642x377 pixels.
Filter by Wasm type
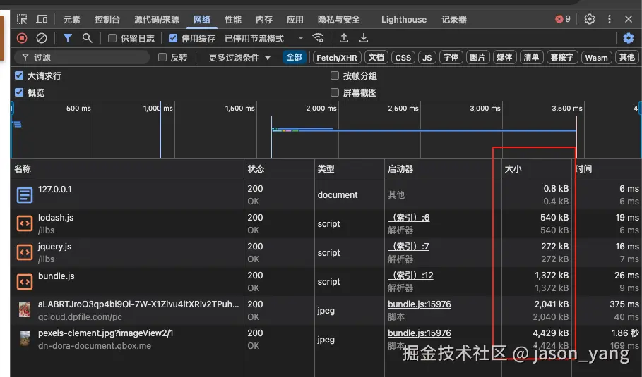pos(596,58)
